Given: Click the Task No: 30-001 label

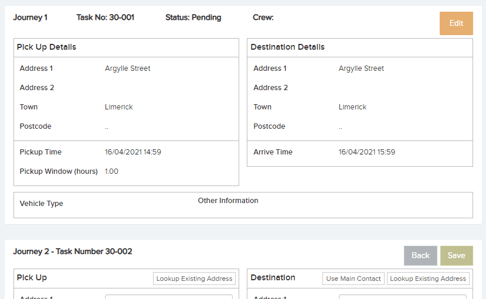Looking at the screenshot, I should [x=105, y=18].
